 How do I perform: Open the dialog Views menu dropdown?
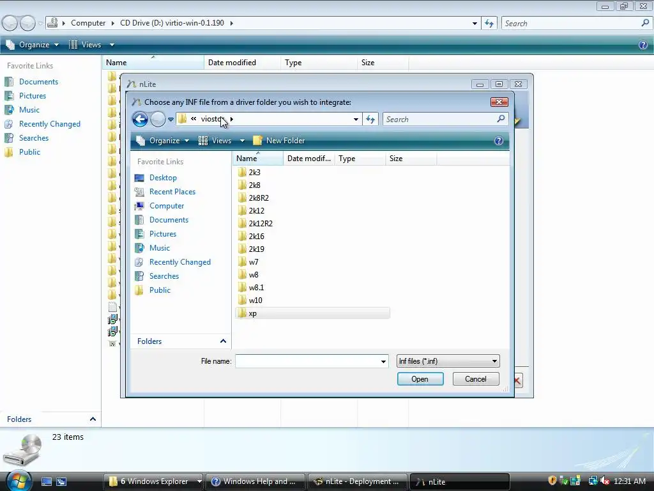coord(242,141)
